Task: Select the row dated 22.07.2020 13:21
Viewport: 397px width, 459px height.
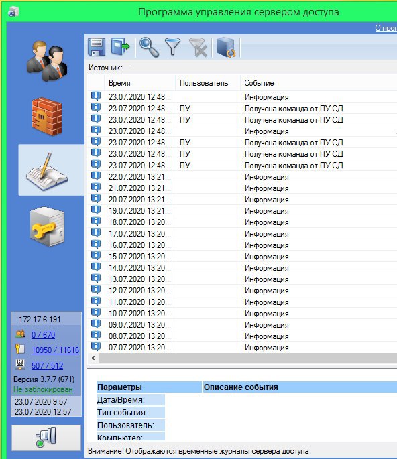Action: click(x=242, y=177)
